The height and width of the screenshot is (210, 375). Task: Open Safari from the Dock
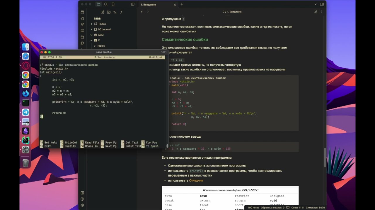pyautogui.click(x=25, y=56)
